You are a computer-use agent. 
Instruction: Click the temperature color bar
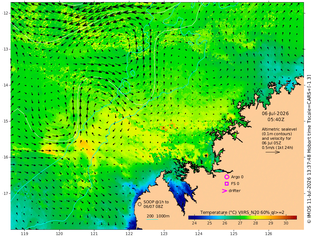click(x=242, y=218)
